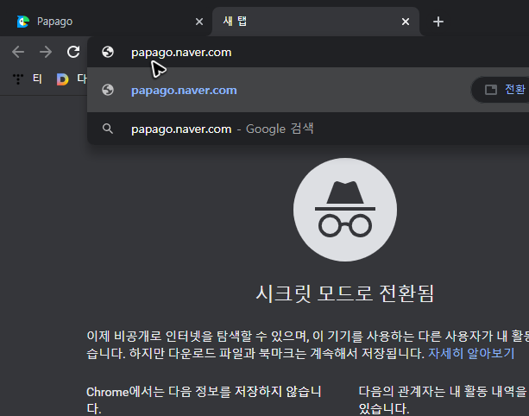The height and width of the screenshot is (416, 529).
Task: Click the 시크릿 모드로 전환됨 heading
Action: click(345, 293)
